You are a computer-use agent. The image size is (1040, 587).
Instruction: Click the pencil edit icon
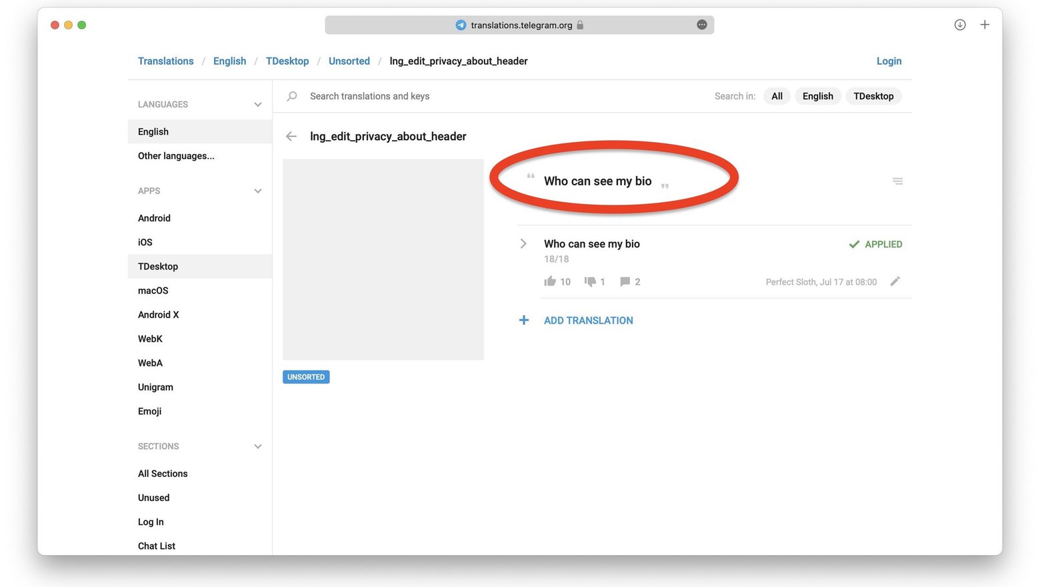click(x=895, y=281)
